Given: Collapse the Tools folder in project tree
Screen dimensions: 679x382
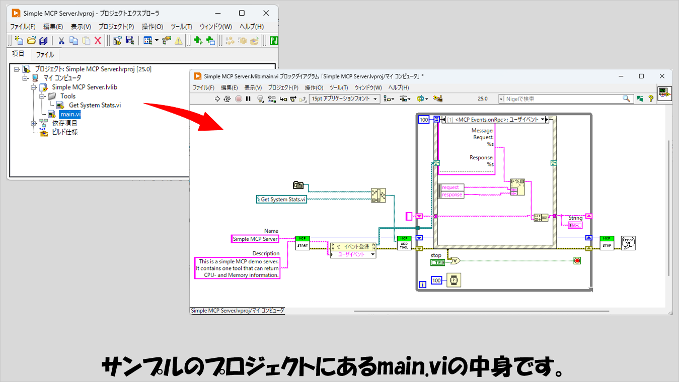Looking at the screenshot, I should 42,96.
